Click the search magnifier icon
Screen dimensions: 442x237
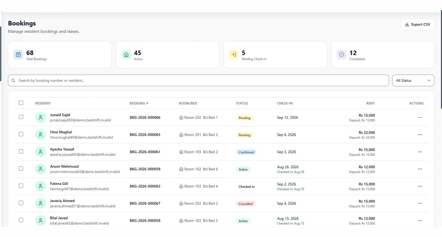pos(13,80)
